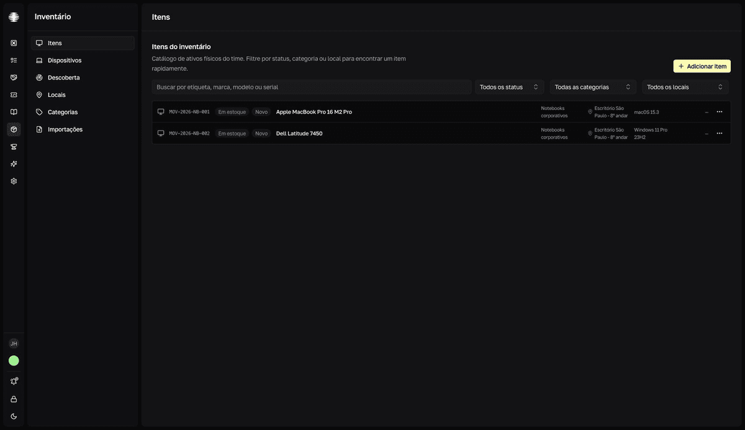Expand the Todos os status dropdown
Viewport: 745px width, 430px height.
510,87
